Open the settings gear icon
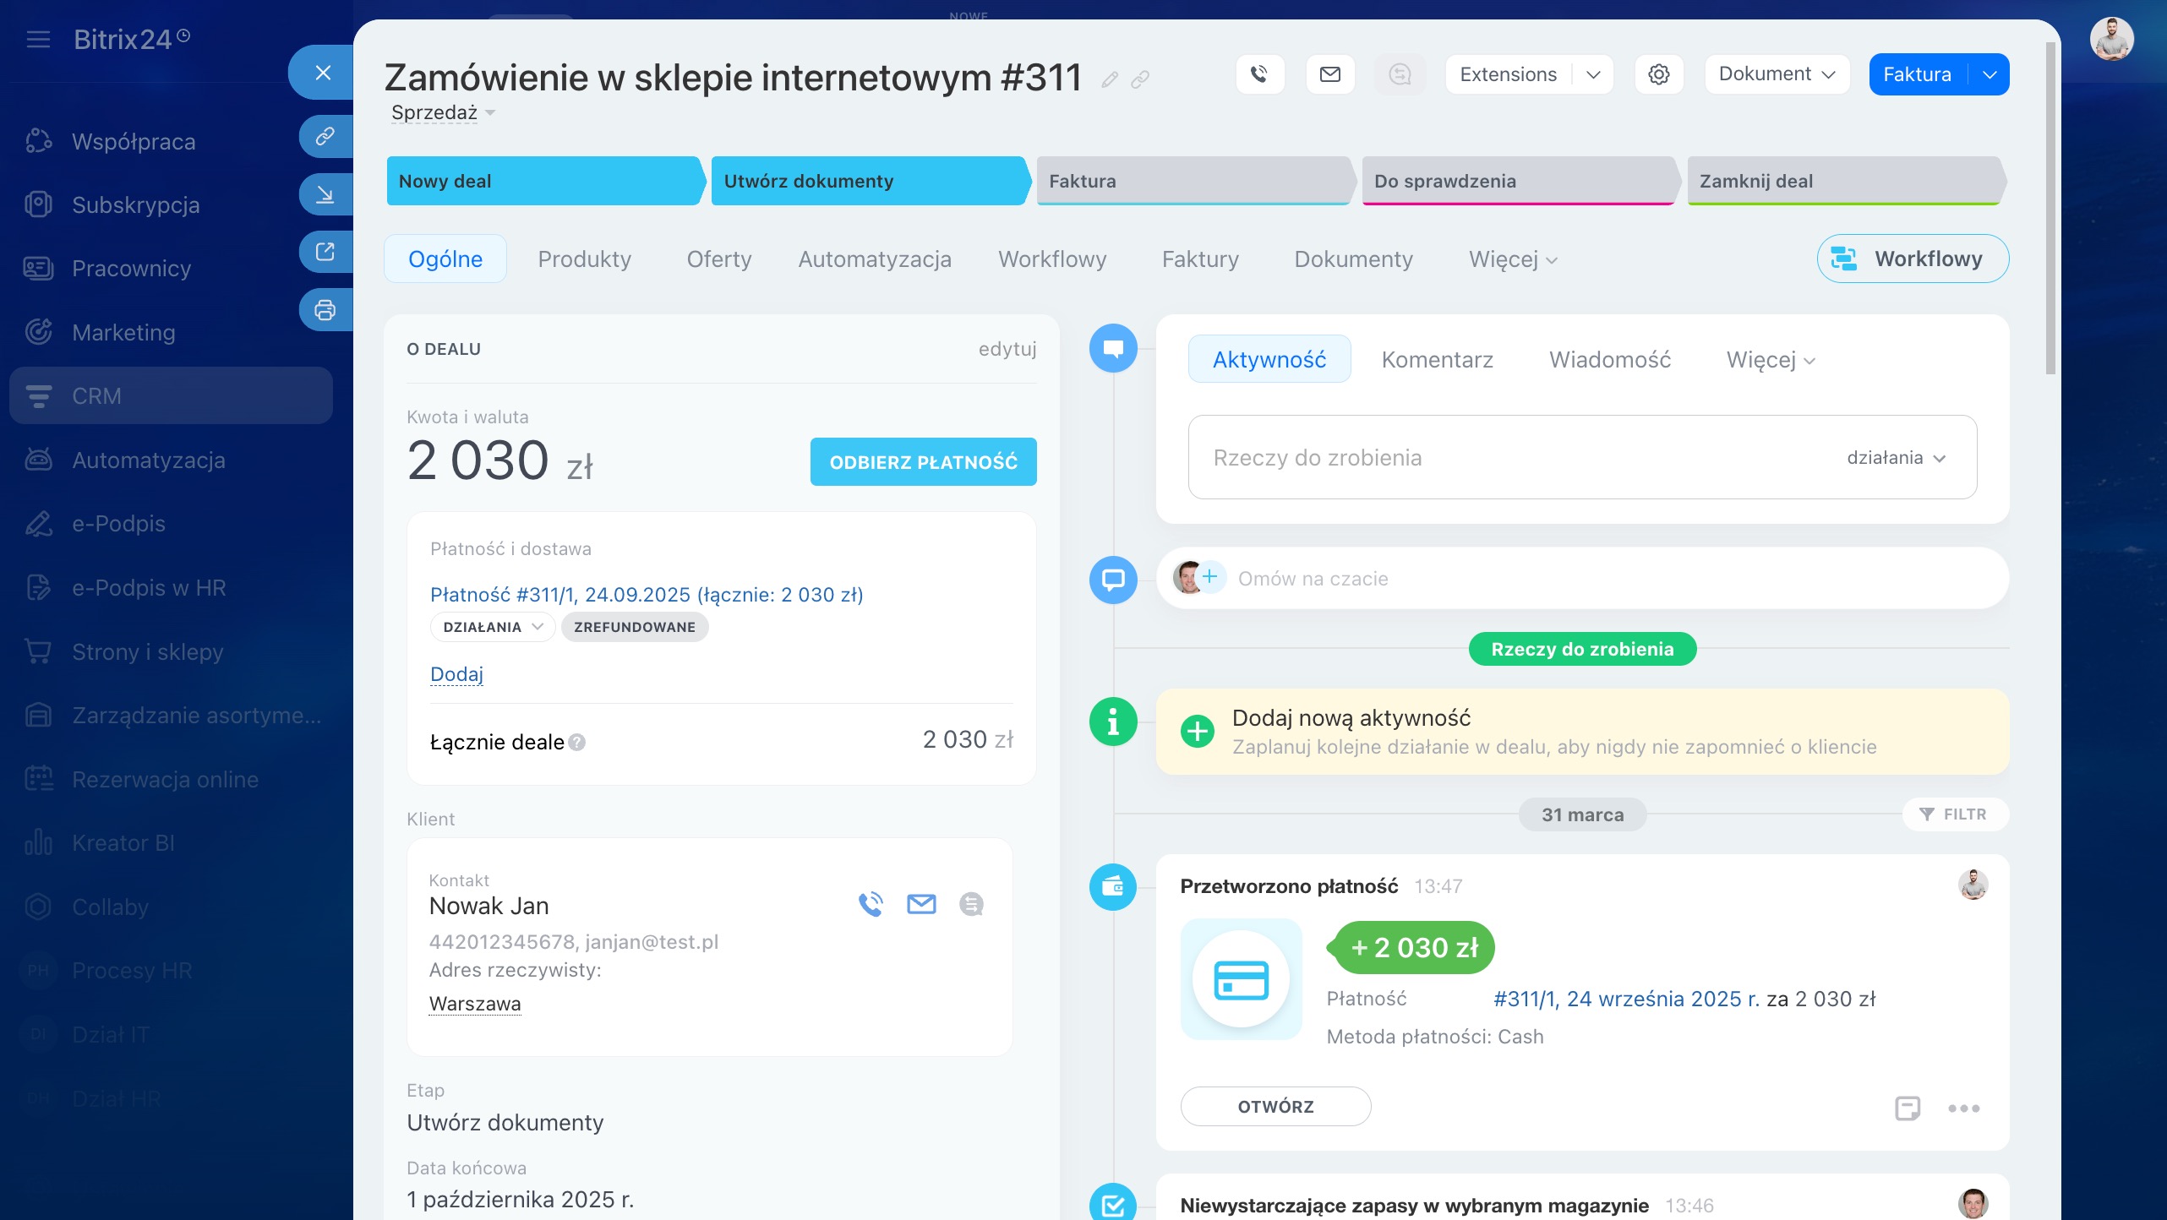Viewport: 2167px width, 1220px height. click(1658, 74)
